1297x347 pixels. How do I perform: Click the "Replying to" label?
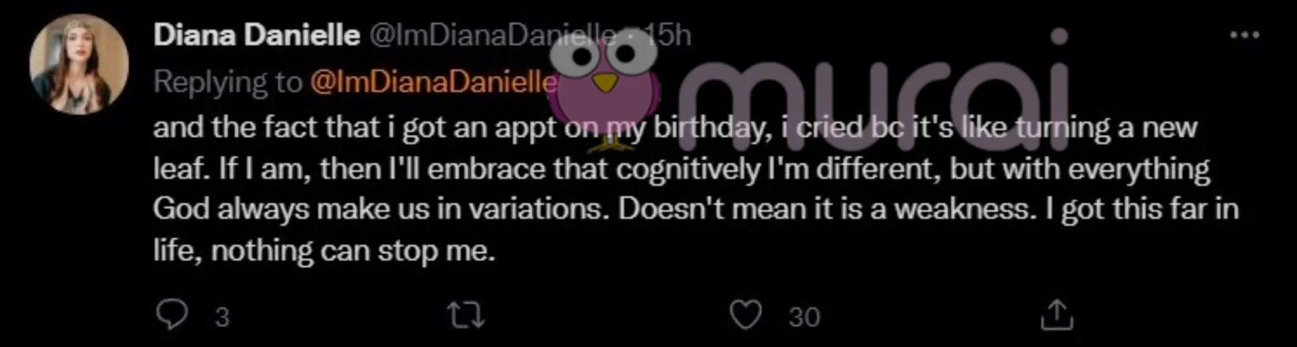(x=227, y=82)
